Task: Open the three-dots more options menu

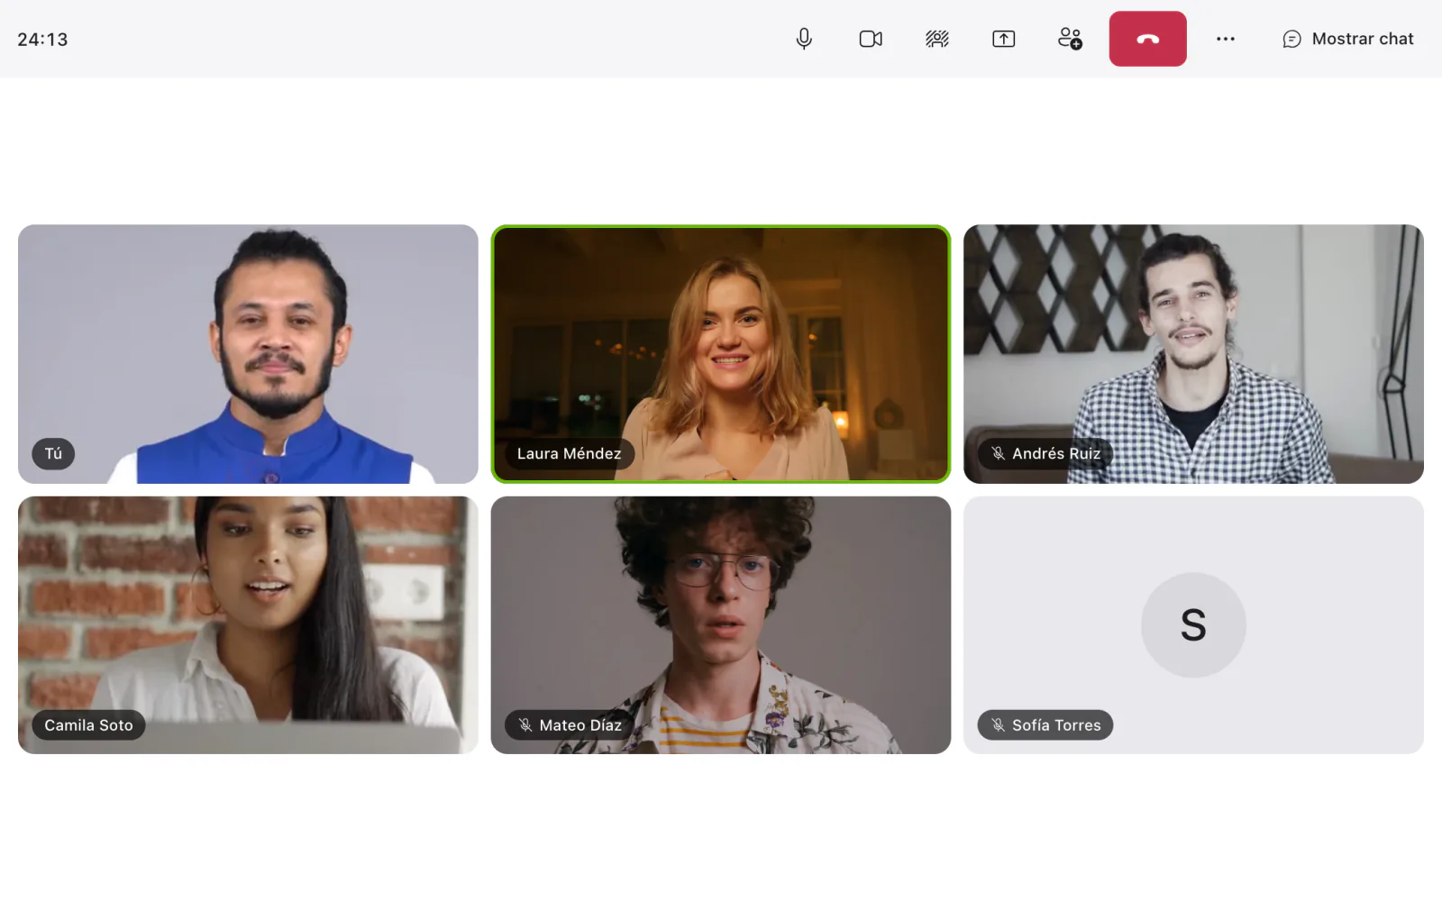Action: coord(1226,39)
